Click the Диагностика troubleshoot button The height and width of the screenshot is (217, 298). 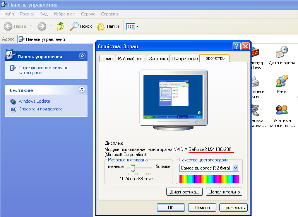185,192
